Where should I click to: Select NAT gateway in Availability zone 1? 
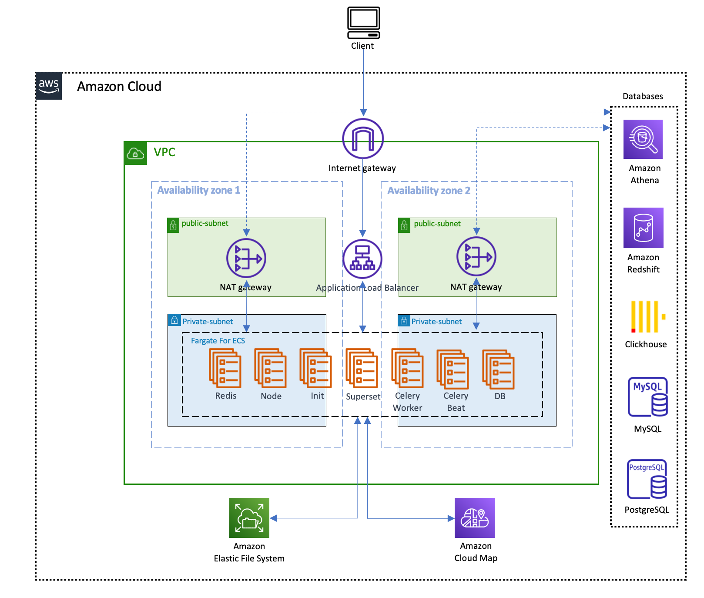tap(246, 258)
